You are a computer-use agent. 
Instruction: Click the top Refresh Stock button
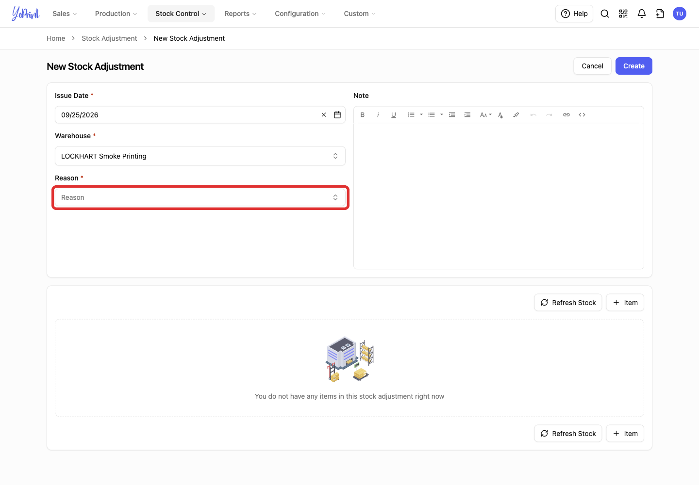568,303
